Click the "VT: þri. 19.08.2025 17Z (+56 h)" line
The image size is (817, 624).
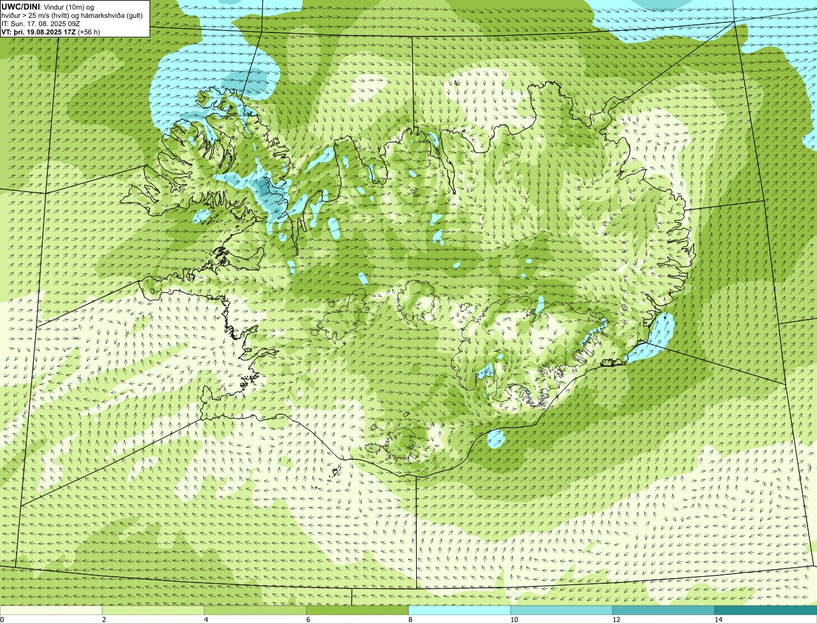tap(51, 32)
